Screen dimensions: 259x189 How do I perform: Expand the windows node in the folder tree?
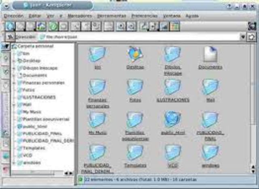coord(14,163)
